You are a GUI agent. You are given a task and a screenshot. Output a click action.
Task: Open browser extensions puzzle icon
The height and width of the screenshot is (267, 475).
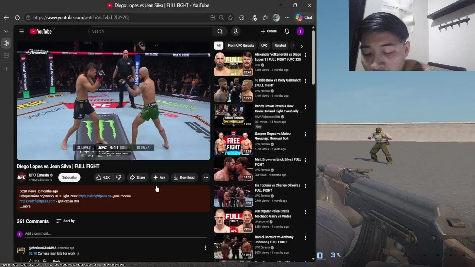tap(242, 17)
